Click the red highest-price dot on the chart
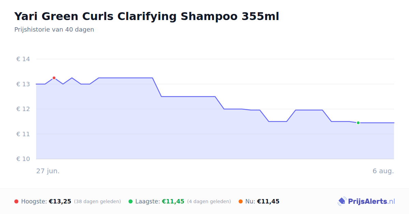Image resolution: width=409 pixels, height=214 pixels. point(54,78)
